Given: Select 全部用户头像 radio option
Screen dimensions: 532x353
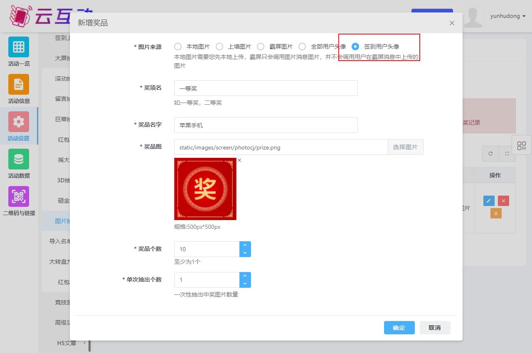Looking at the screenshot, I should [302, 47].
